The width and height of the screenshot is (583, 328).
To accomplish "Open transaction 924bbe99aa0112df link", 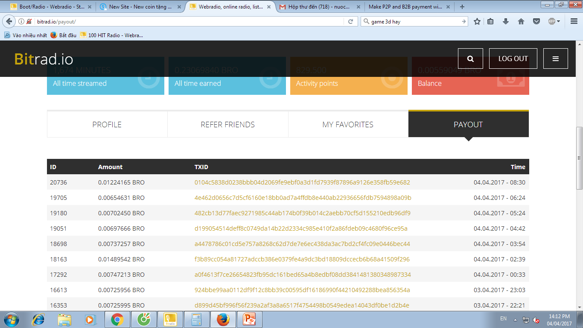I will click(x=302, y=290).
